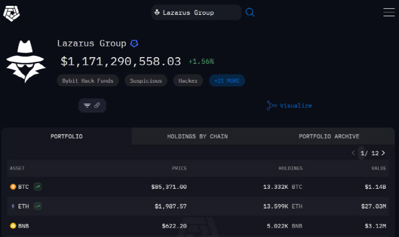
Task: Expand the +21 MORE tags
Action: (x=227, y=81)
